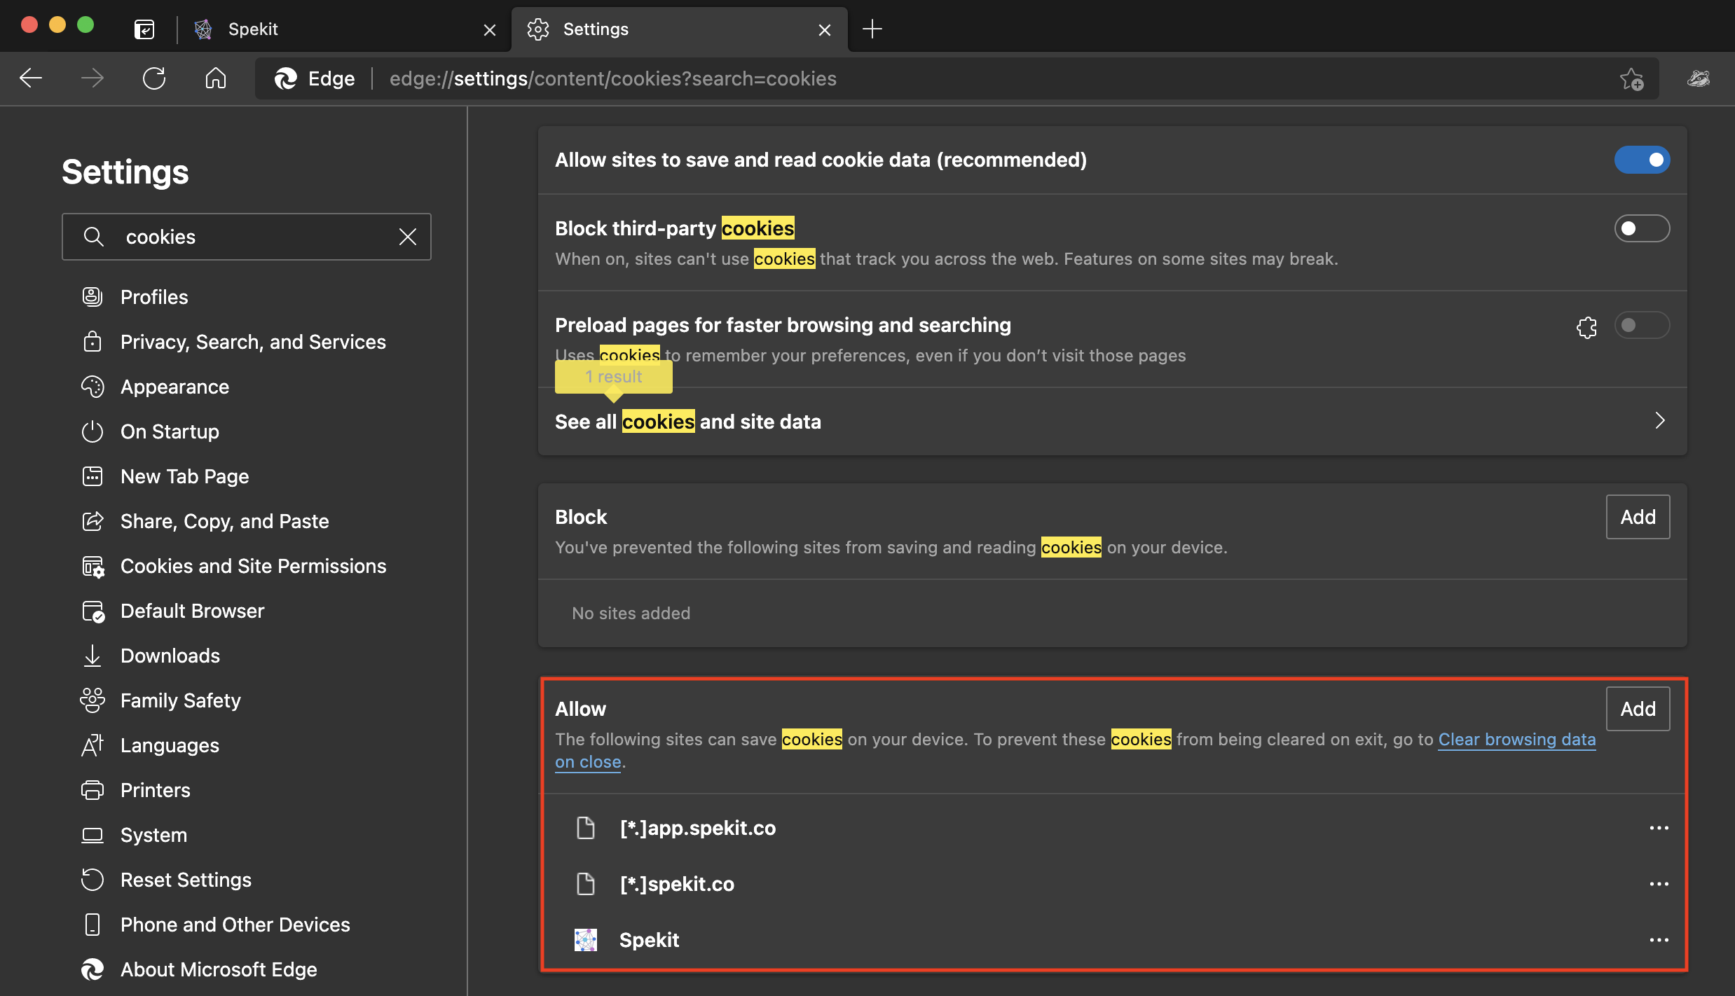Click the No sites added text

[x=631, y=614]
